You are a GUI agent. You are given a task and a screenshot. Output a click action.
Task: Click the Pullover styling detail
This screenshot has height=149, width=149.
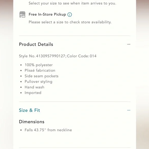tap(39, 82)
